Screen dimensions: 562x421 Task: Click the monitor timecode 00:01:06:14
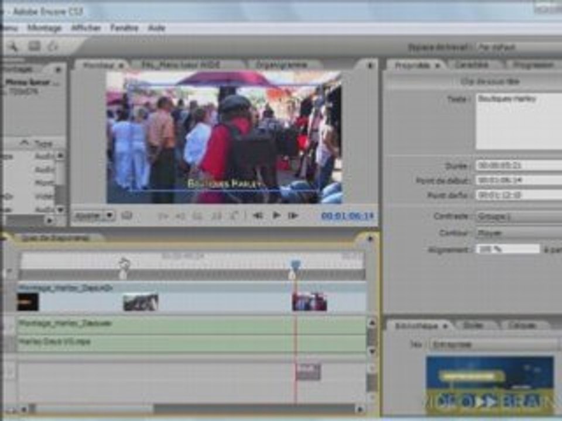pos(347,216)
